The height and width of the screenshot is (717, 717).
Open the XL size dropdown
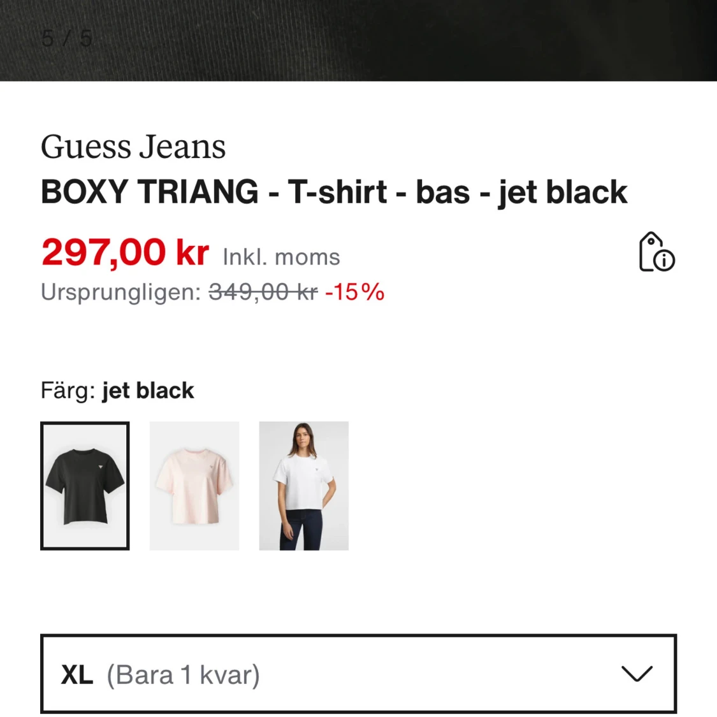(358, 674)
